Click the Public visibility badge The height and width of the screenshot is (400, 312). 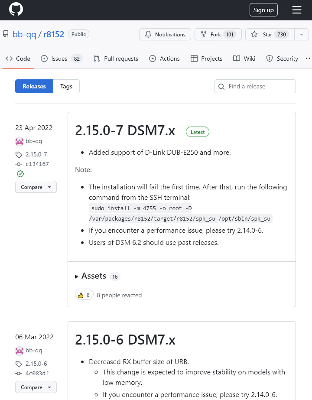click(x=78, y=34)
